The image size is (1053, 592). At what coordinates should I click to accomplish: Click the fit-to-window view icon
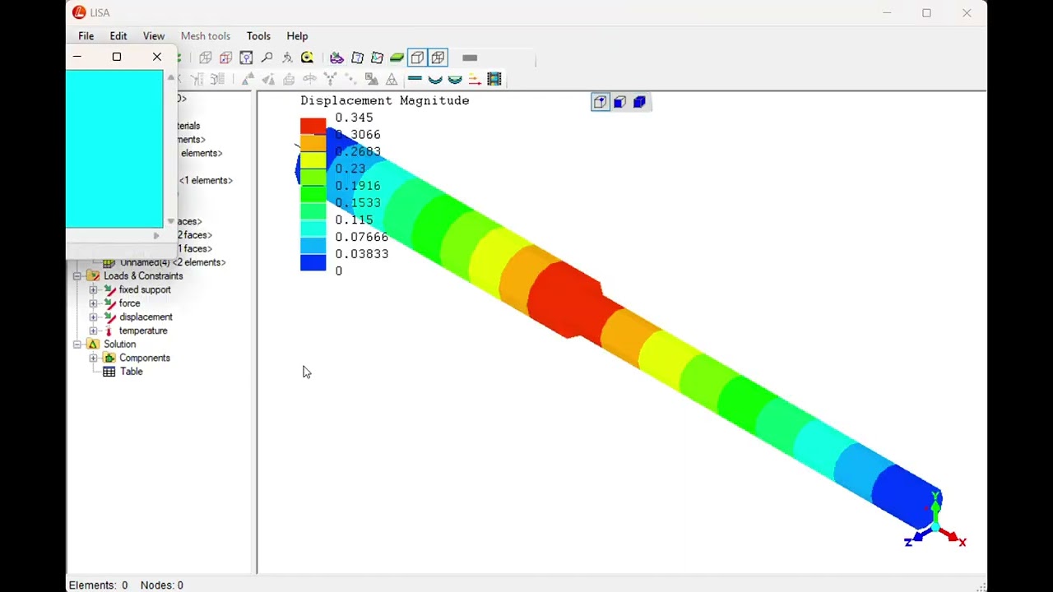[x=246, y=58]
